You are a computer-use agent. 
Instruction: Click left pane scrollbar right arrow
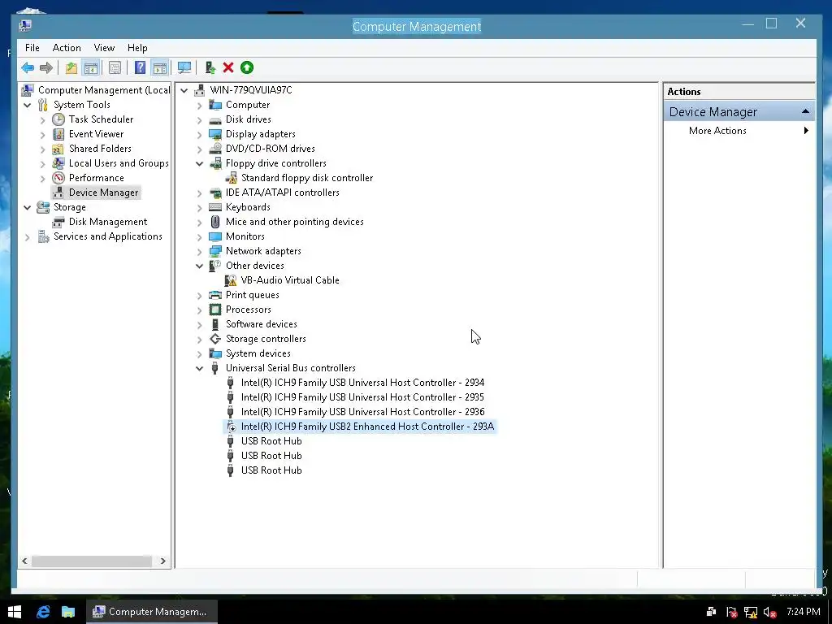point(162,561)
